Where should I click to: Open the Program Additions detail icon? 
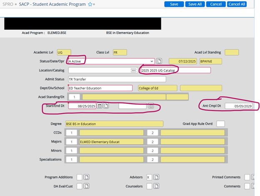pos(87,177)
